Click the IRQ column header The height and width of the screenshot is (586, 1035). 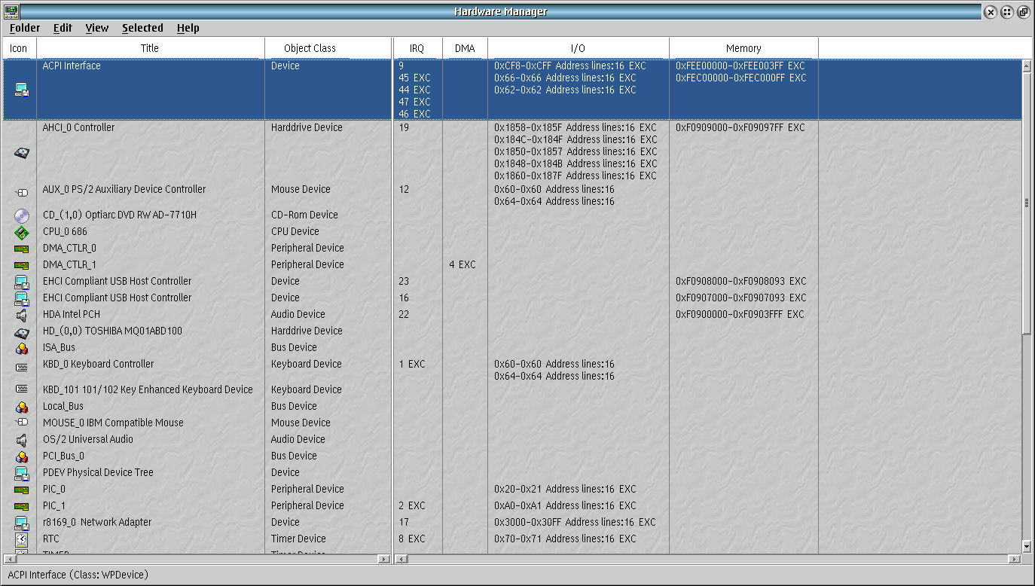click(x=417, y=48)
